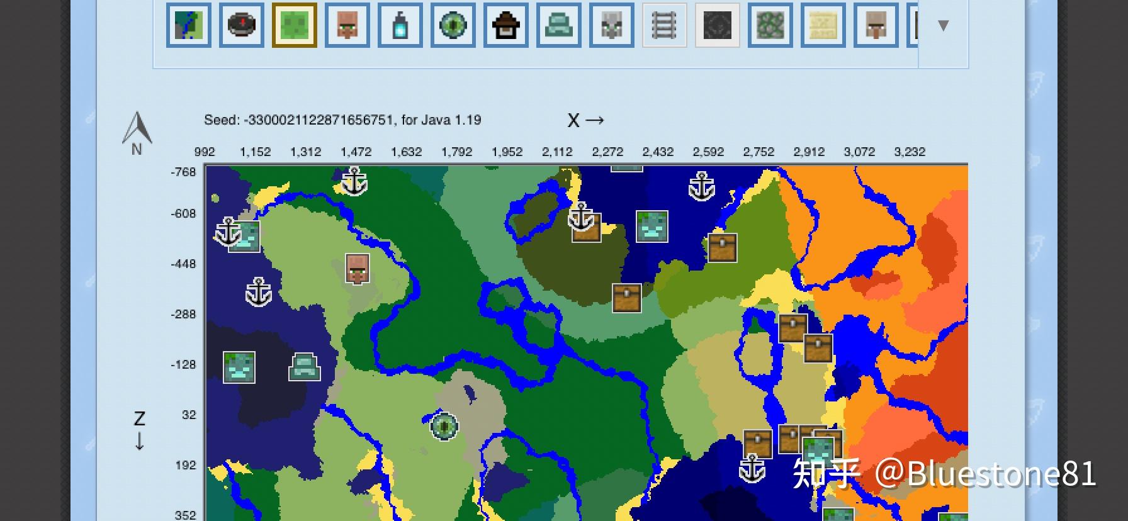Click the chest directly above the bottom anchor
The image size is (1128, 521).
pyautogui.click(x=758, y=444)
